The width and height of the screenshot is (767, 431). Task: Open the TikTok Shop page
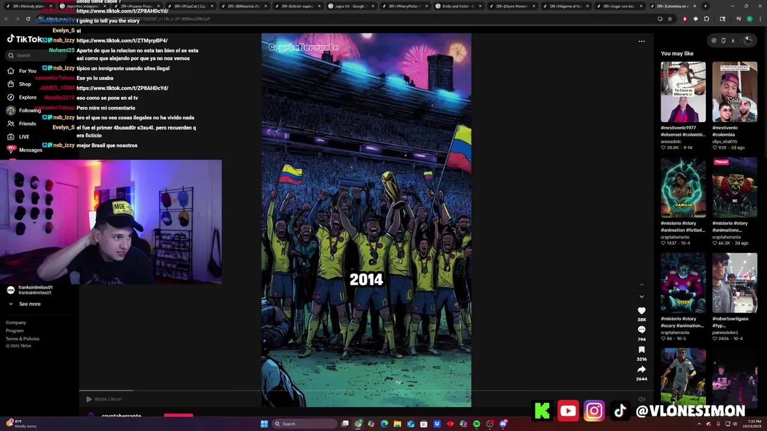(19, 84)
